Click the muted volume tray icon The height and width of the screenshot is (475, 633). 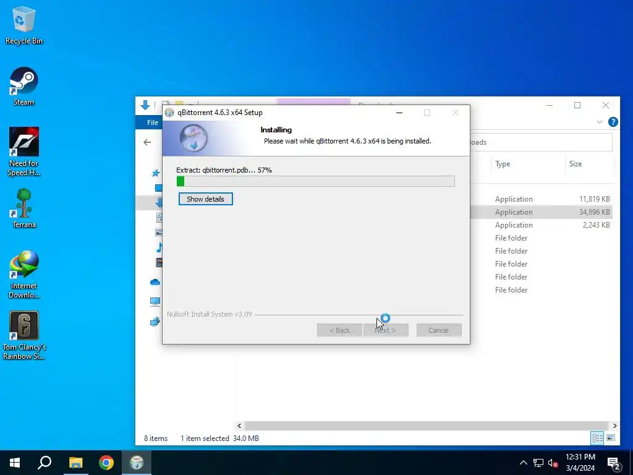553,463
